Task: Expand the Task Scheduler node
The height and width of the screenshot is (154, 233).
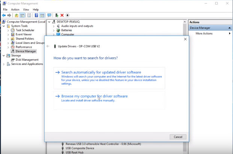Action: 8,30
